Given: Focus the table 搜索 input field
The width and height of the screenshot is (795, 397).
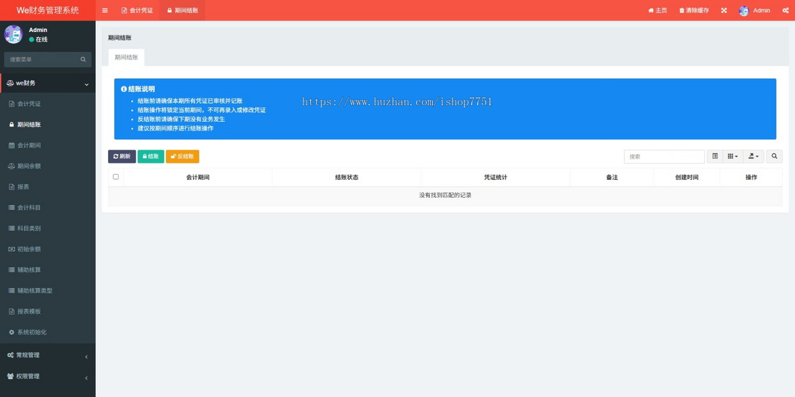Looking at the screenshot, I should [x=664, y=157].
